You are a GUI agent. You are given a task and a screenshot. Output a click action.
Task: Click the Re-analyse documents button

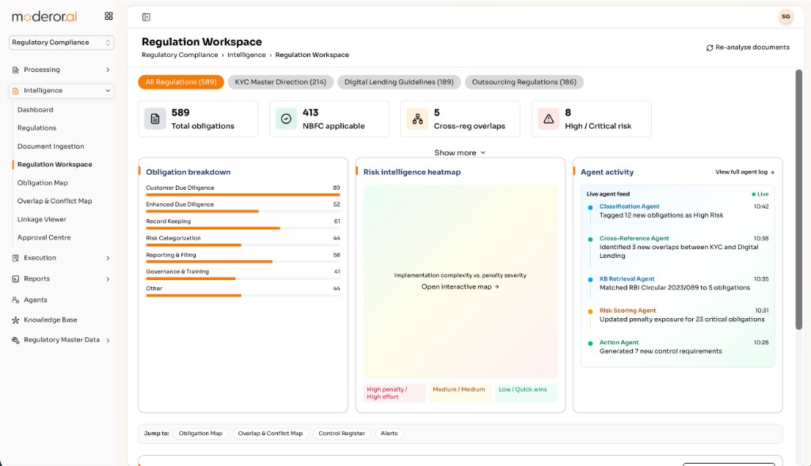tap(748, 47)
